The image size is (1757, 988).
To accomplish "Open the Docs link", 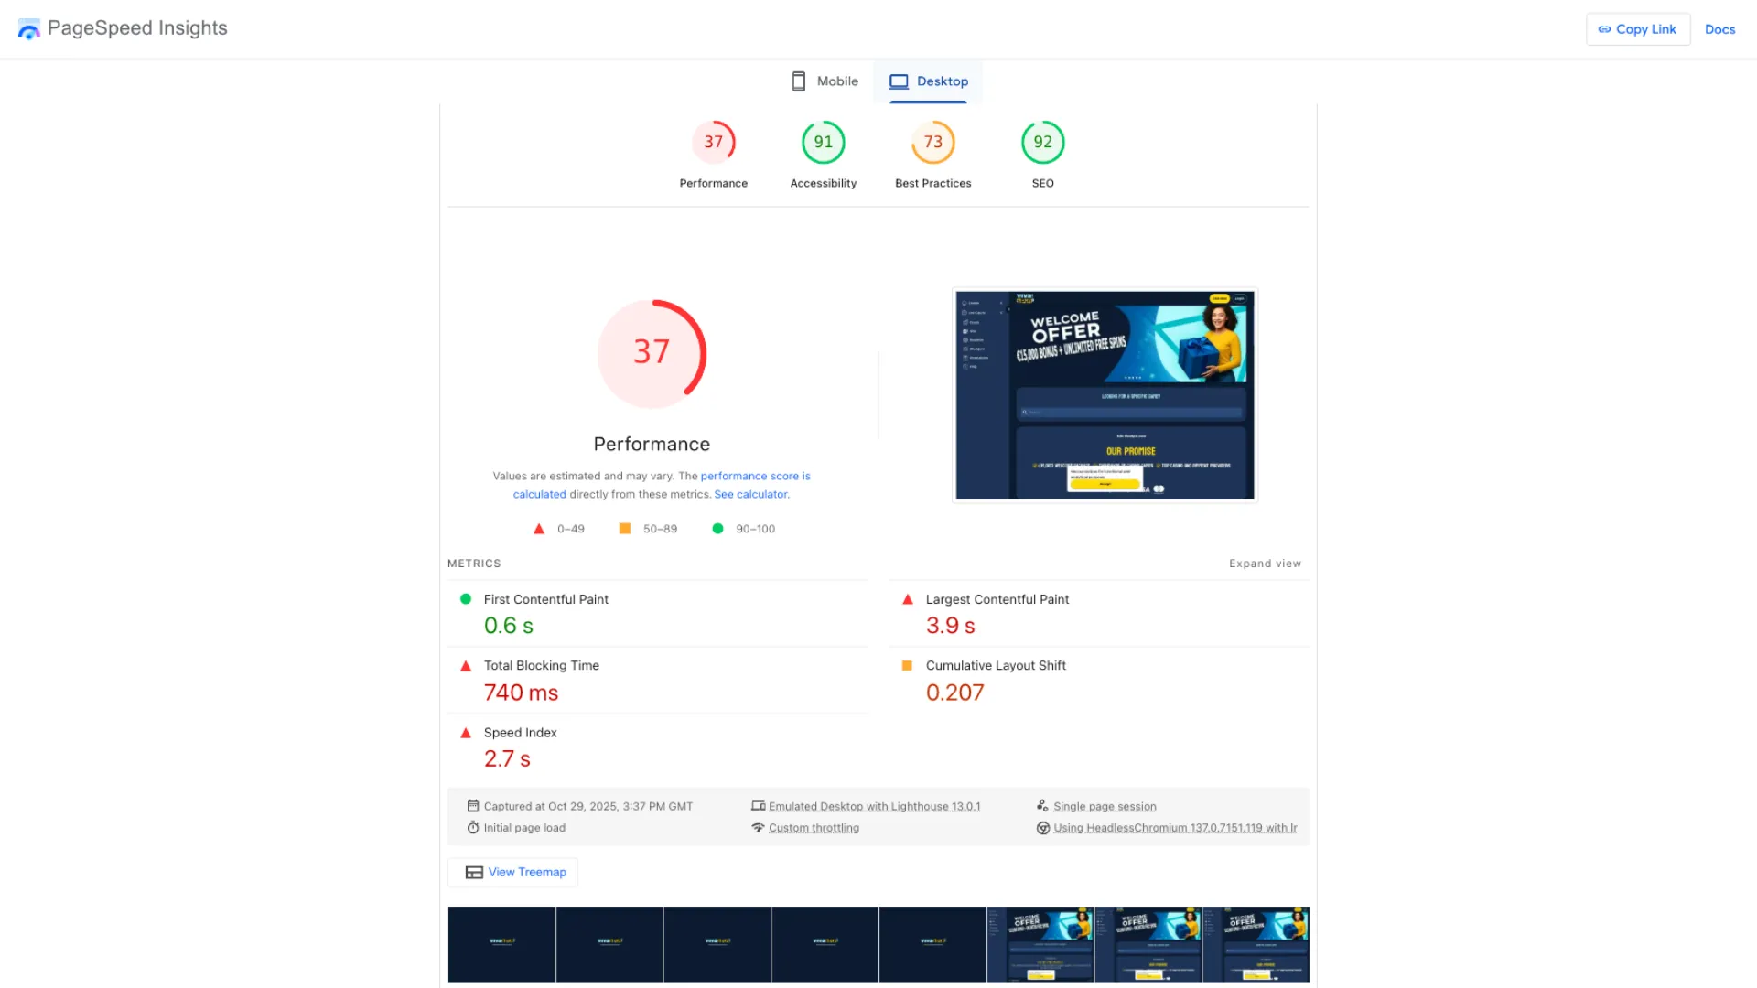I will coord(1719,28).
